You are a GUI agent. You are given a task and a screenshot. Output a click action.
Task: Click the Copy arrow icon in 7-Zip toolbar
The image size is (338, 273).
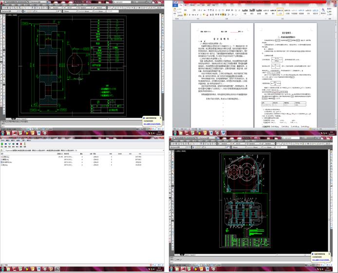click(13, 144)
